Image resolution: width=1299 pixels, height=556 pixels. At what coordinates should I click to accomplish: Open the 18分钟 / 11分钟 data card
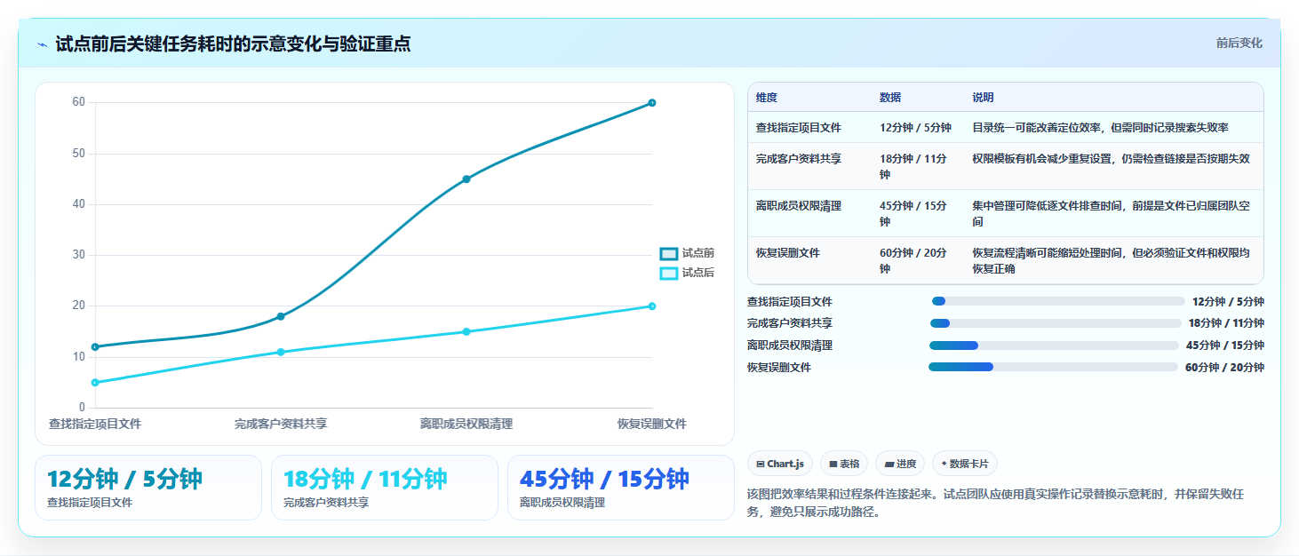(x=385, y=488)
